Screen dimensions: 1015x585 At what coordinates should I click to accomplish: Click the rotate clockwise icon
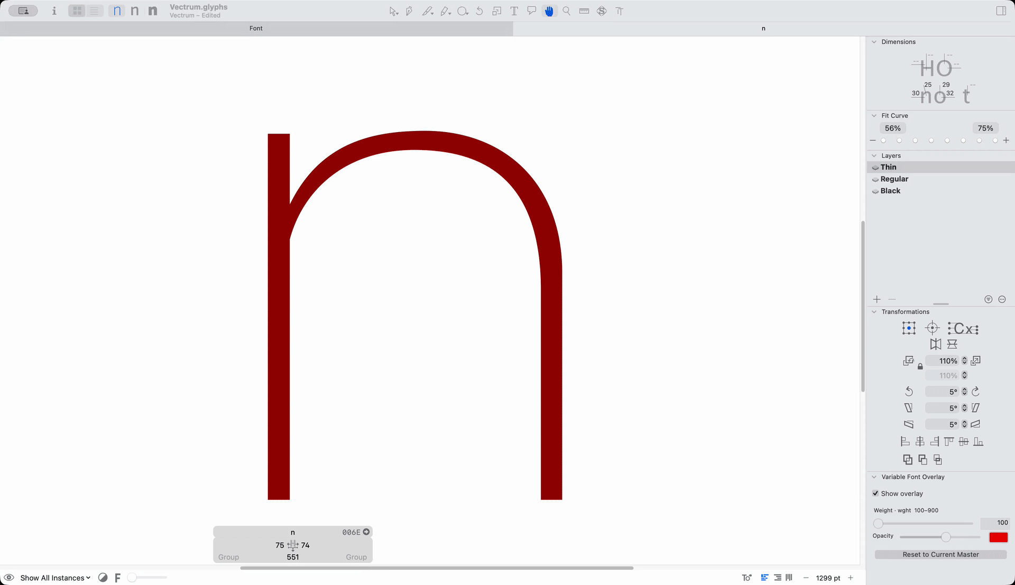[975, 392]
